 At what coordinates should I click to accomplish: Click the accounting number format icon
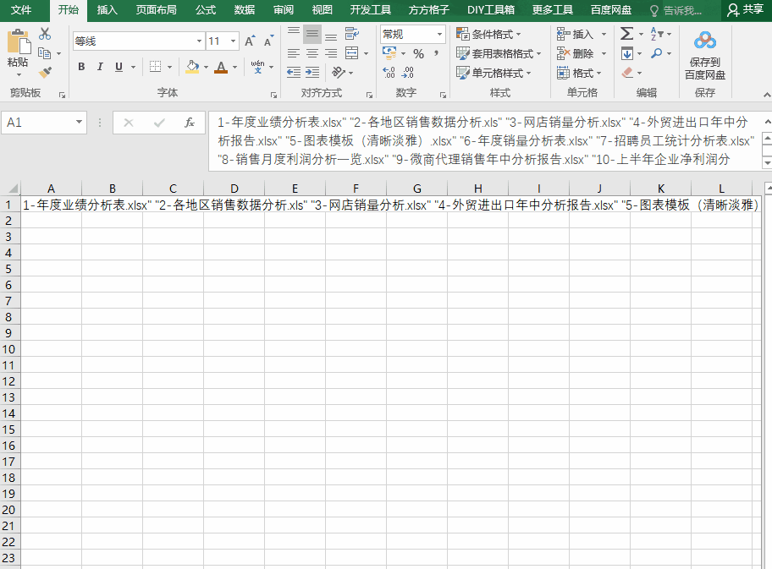(389, 52)
